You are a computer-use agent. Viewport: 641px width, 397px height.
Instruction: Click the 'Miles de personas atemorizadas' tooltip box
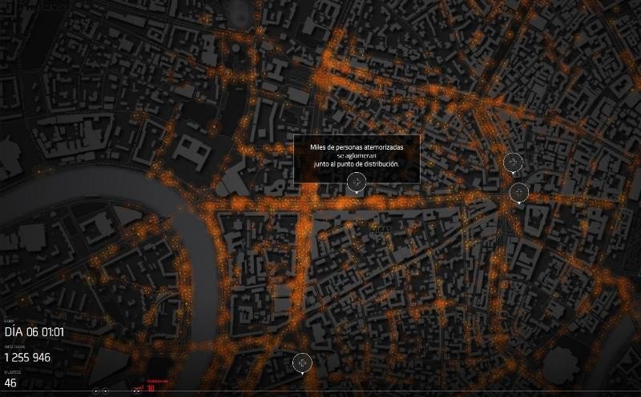tap(356, 158)
